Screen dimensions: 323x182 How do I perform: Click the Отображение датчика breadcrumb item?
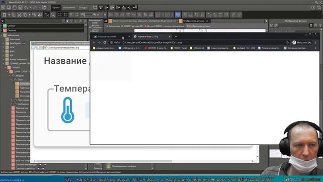tap(199, 26)
